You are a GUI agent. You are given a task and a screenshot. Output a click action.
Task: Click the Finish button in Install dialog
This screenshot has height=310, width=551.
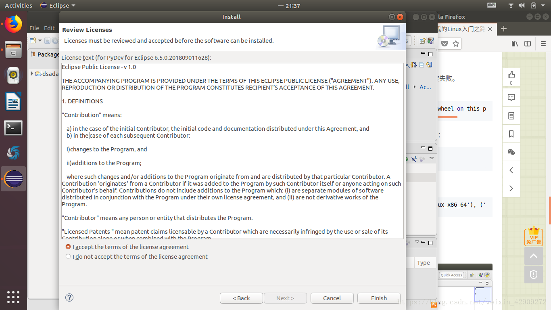click(x=379, y=298)
